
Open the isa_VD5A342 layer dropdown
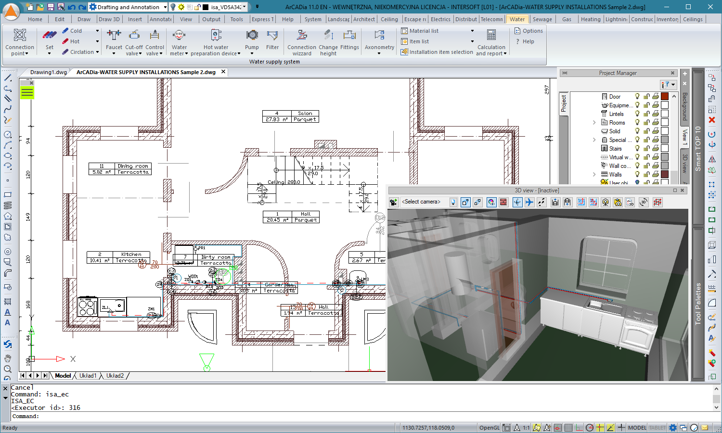[x=245, y=7]
